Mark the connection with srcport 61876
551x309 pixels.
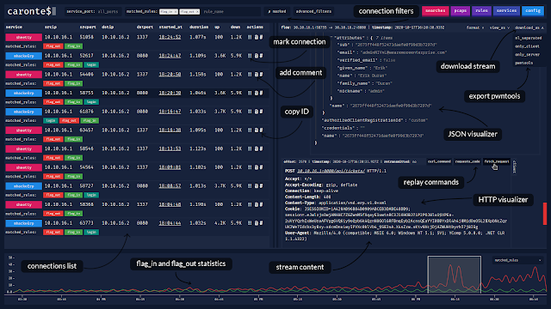coord(250,112)
